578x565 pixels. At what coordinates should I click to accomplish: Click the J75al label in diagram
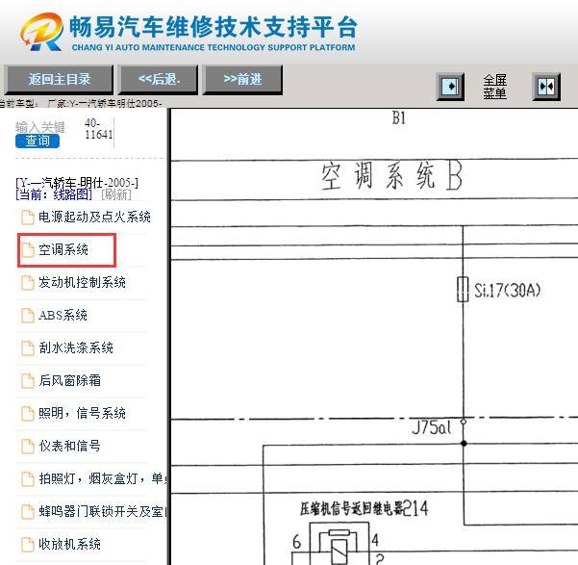click(x=431, y=428)
